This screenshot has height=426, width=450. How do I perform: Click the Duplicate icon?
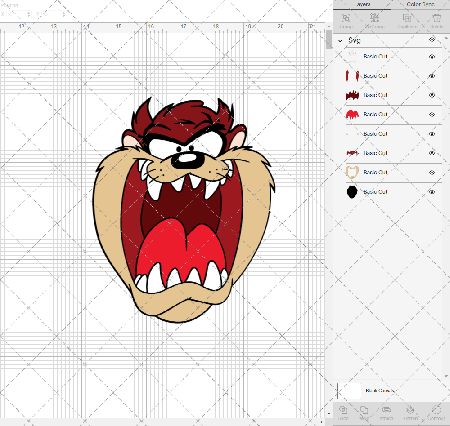[407, 18]
